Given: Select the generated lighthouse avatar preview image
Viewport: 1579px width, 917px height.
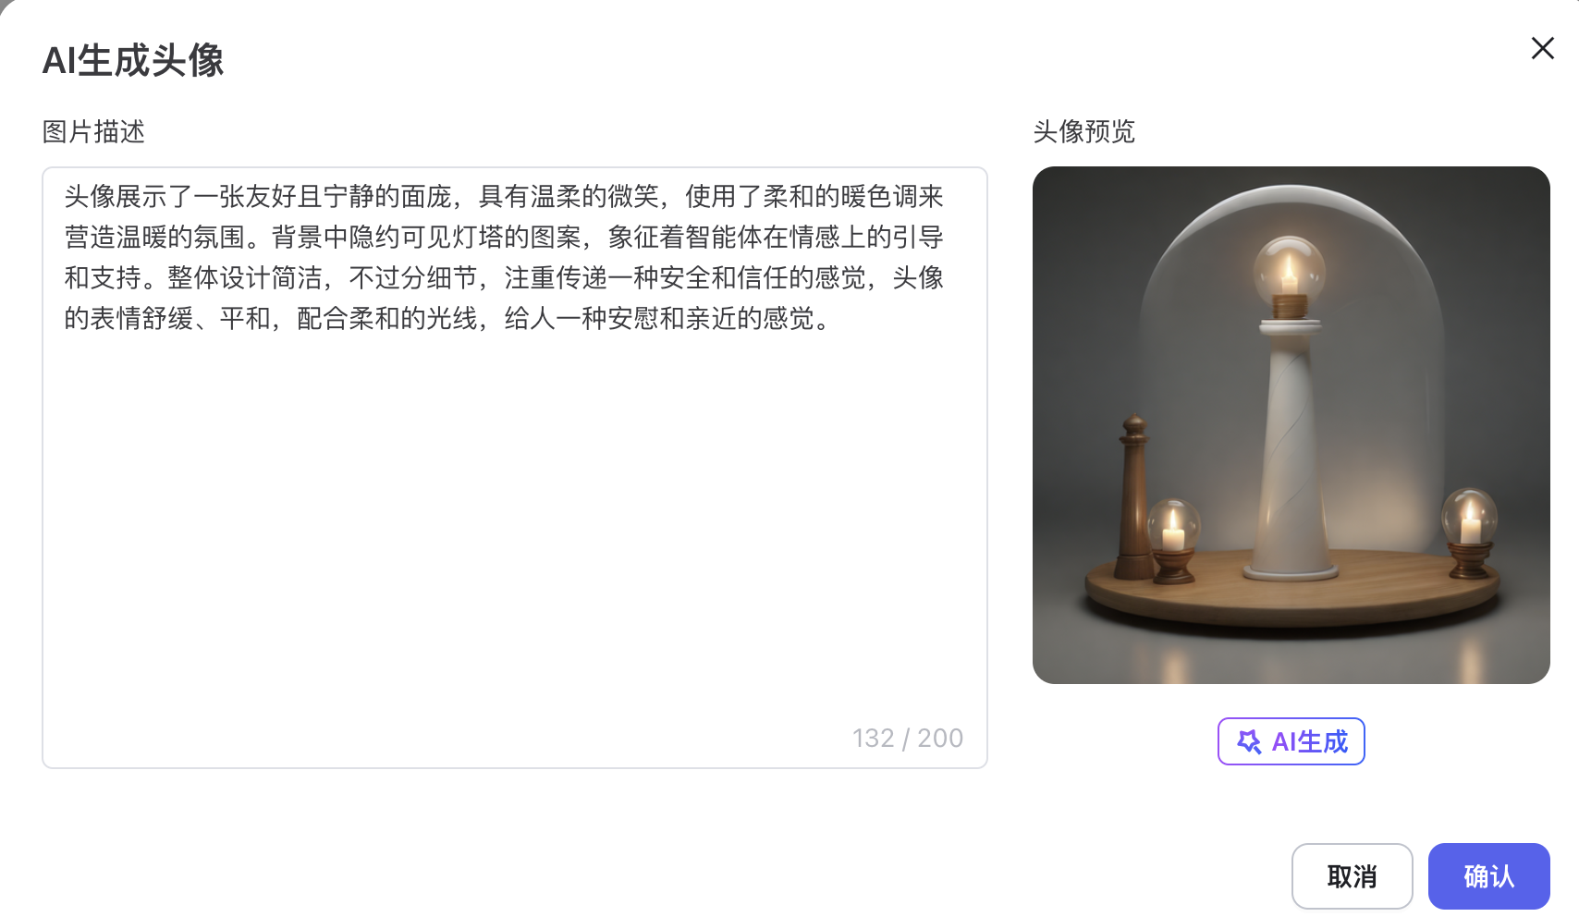Looking at the screenshot, I should 1291,425.
